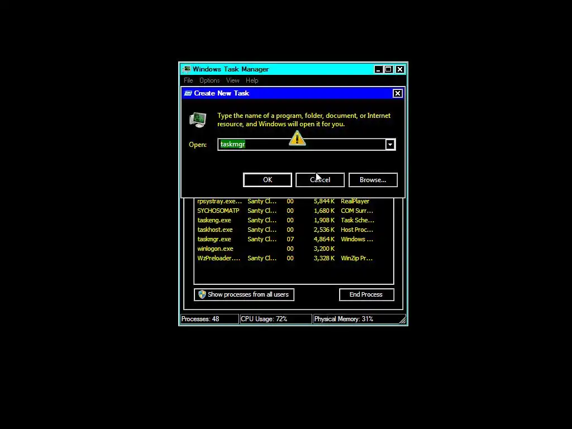Open the View menu
The height and width of the screenshot is (429, 572).
(232, 80)
